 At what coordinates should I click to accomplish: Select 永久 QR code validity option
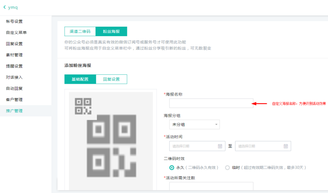pos(172,168)
